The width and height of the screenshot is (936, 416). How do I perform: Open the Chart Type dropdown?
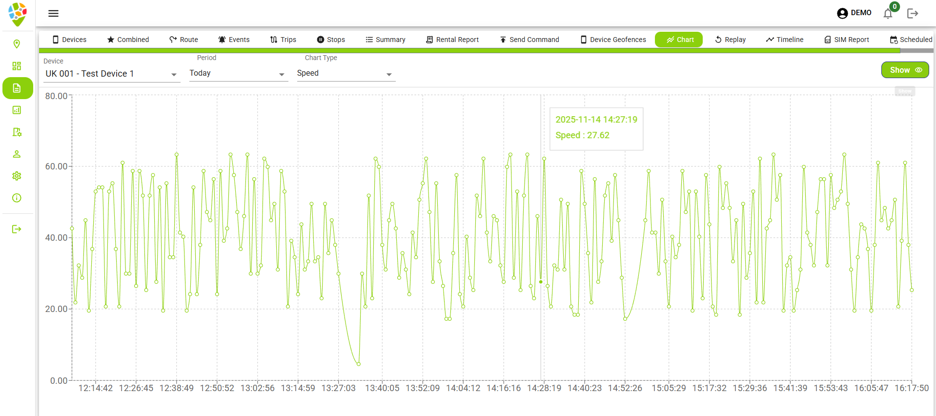pos(346,74)
